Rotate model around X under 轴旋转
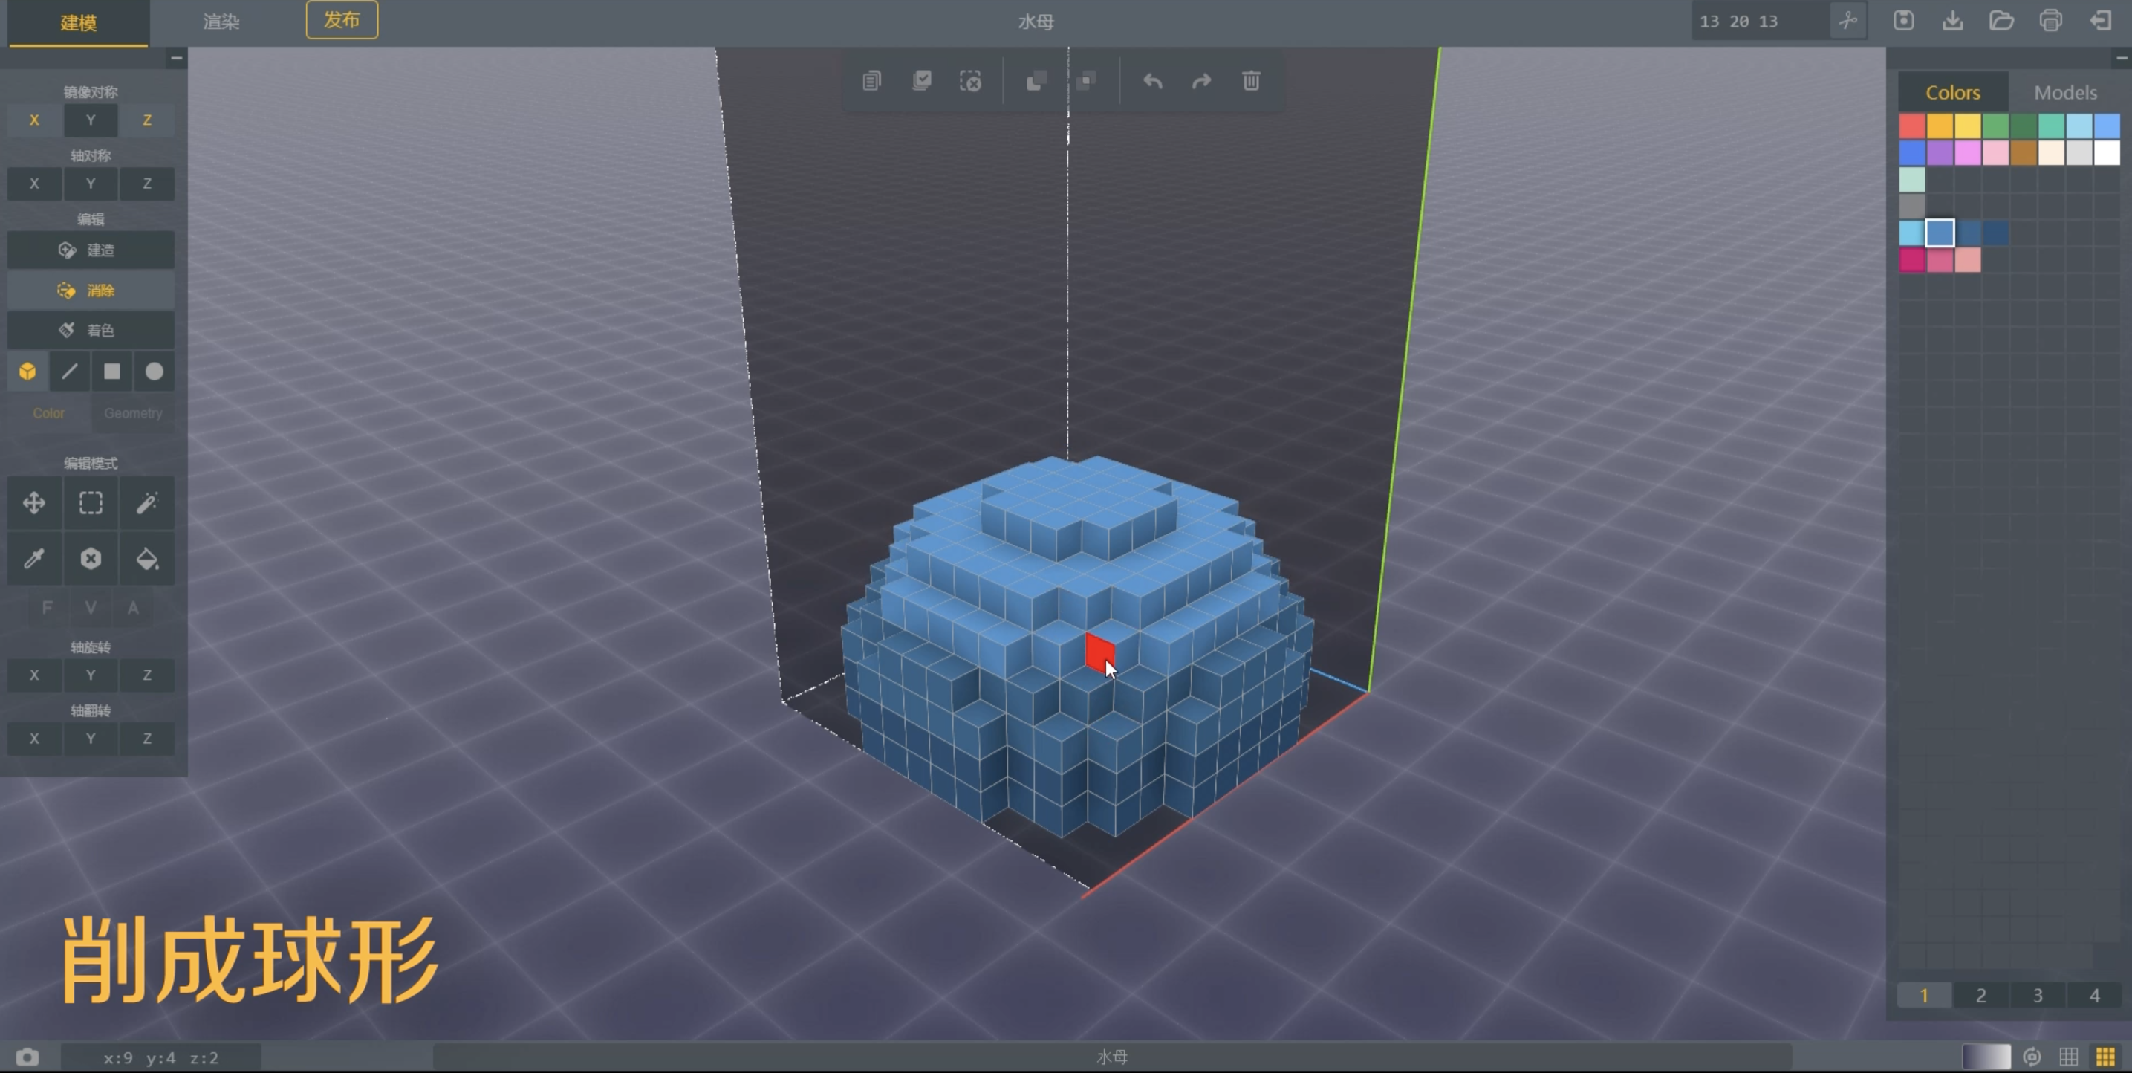Image resolution: width=2132 pixels, height=1073 pixels. pos(34,675)
